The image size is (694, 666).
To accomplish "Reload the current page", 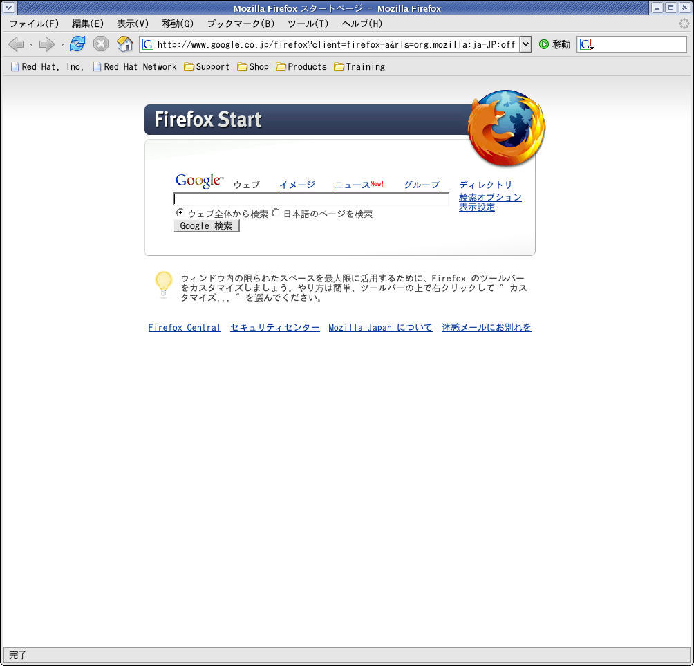I will pos(77,44).
